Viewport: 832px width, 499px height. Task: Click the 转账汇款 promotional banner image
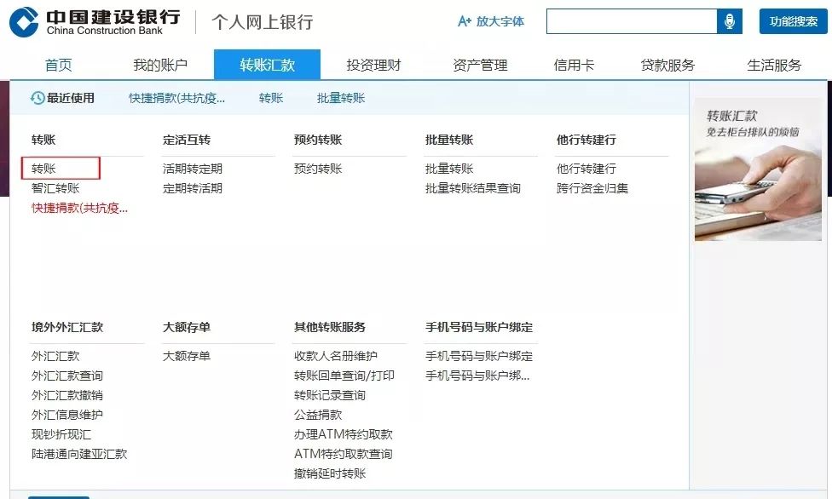[x=757, y=166]
